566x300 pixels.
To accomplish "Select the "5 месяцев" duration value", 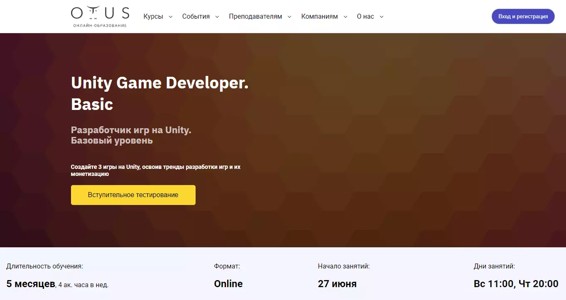I will [31, 284].
